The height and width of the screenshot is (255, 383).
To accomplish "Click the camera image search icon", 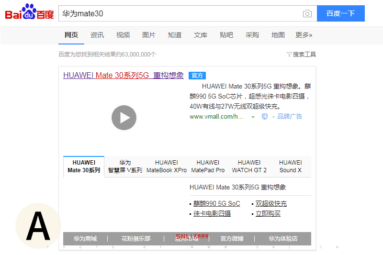I will (x=307, y=13).
